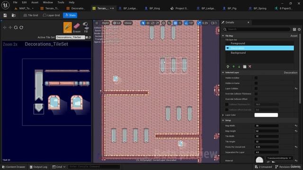
Task: Check Hidden in Editor checkbox
Action: [256, 78]
